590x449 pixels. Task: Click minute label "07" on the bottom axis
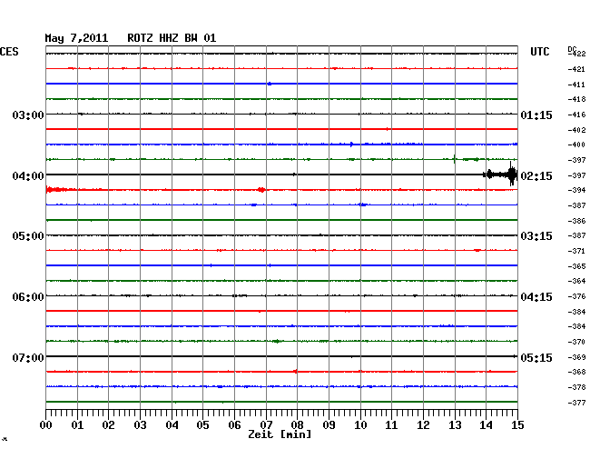pos(266,424)
